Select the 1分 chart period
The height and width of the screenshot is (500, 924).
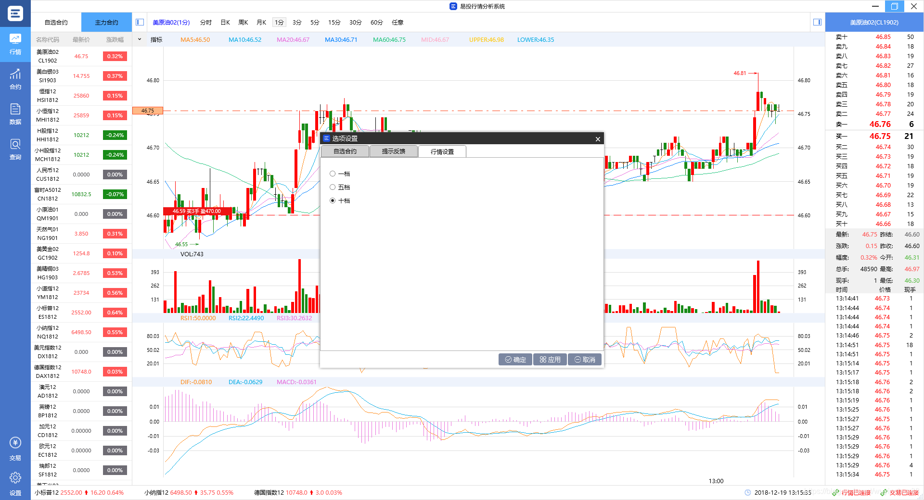[x=279, y=23]
